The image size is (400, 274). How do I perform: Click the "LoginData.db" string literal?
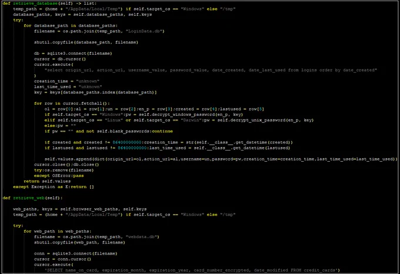pyautogui.click(x=144, y=31)
